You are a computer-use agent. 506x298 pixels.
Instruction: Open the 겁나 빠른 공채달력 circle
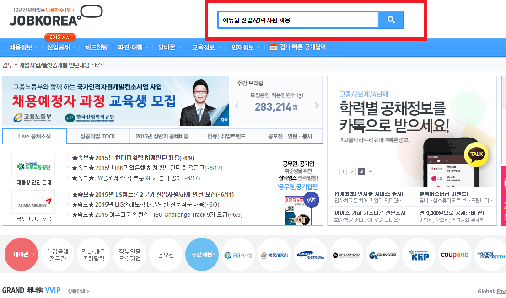coord(94,255)
